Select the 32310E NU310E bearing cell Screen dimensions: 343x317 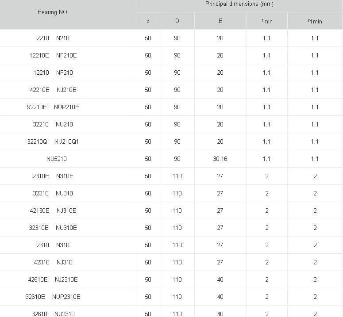(53, 228)
